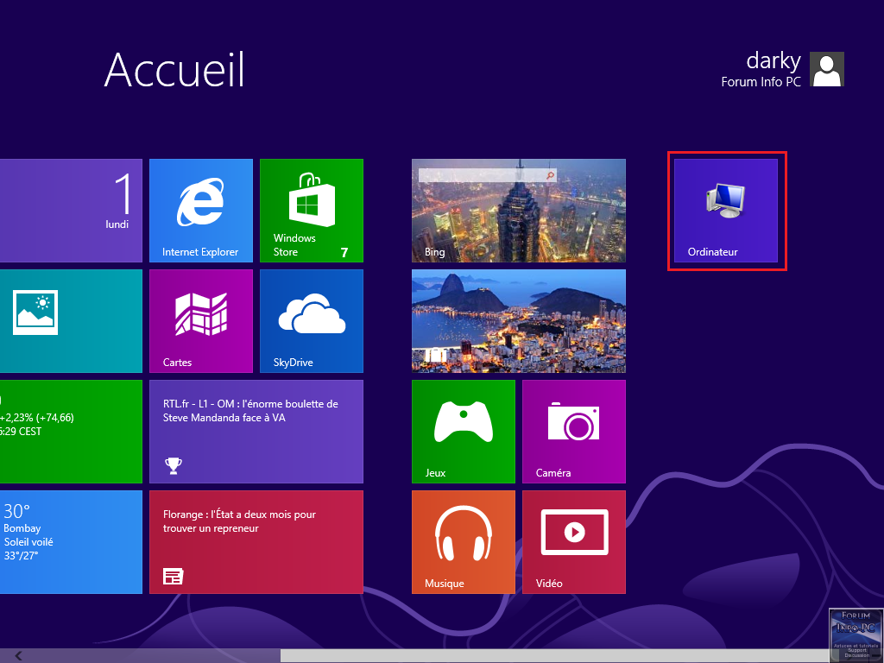Read the RTL.fr sports news tile

click(x=256, y=431)
